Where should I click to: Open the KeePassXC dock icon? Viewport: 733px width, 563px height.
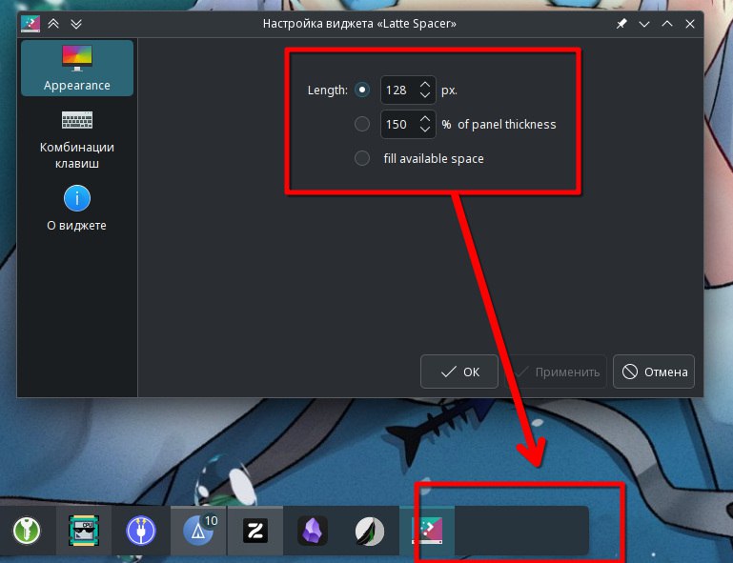pos(26,531)
